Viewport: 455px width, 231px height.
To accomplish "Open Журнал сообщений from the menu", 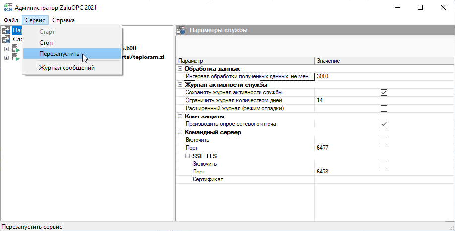I will point(66,68).
